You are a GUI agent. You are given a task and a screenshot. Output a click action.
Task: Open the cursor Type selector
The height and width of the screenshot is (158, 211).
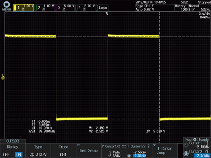[38, 150]
